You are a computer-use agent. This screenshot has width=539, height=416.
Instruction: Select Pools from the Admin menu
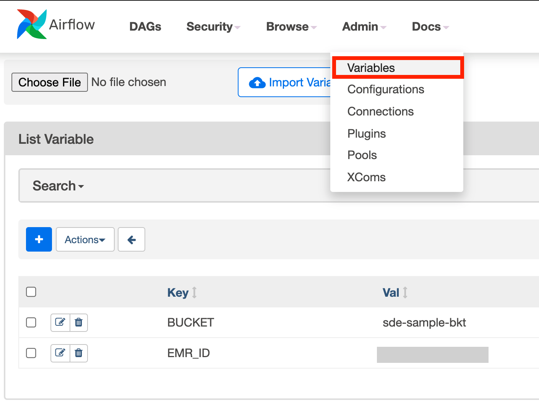coord(397,155)
